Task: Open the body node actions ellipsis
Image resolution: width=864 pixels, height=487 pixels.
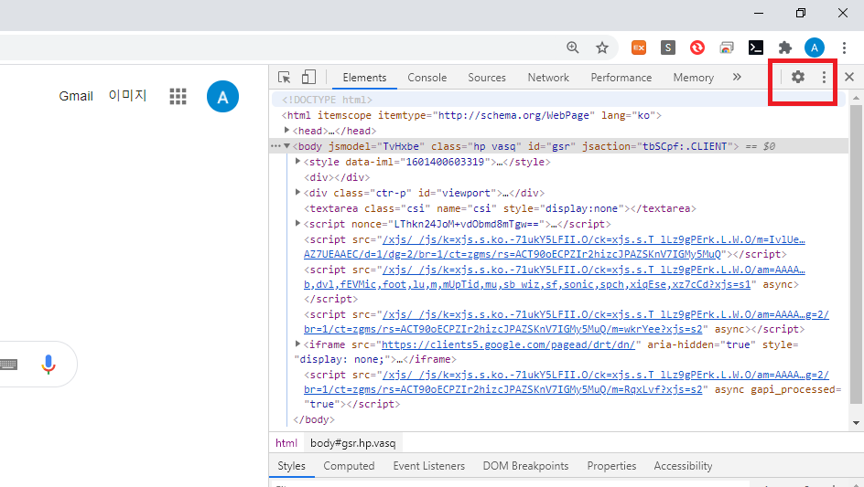Action: point(275,146)
